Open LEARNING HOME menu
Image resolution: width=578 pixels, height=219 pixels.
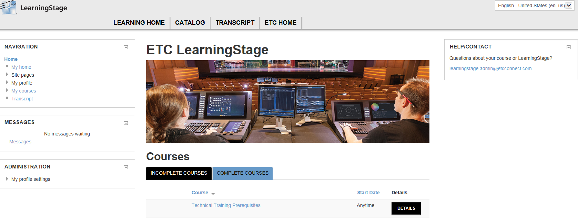click(139, 23)
